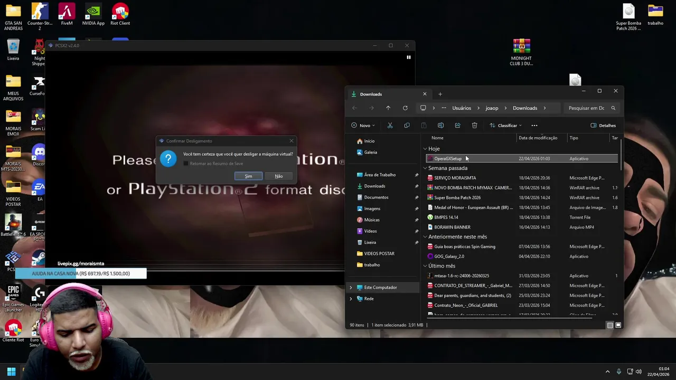Open the FiveM desktop shortcut

point(67,14)
